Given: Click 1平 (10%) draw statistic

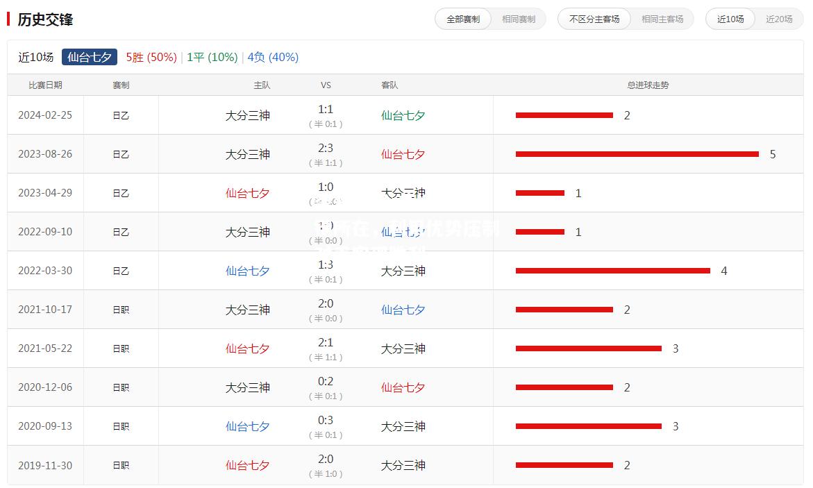Looking at the screenshot, I should (212, 57).
